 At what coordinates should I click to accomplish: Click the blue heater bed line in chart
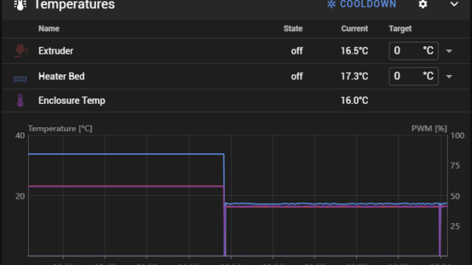click(126, 154)
